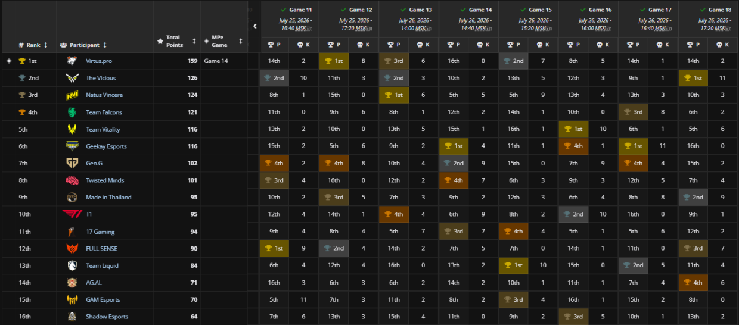Viewport: 739px width, 325px height.
Task: Click skull kills header under Game 18
Action: (x=723, y=45)
